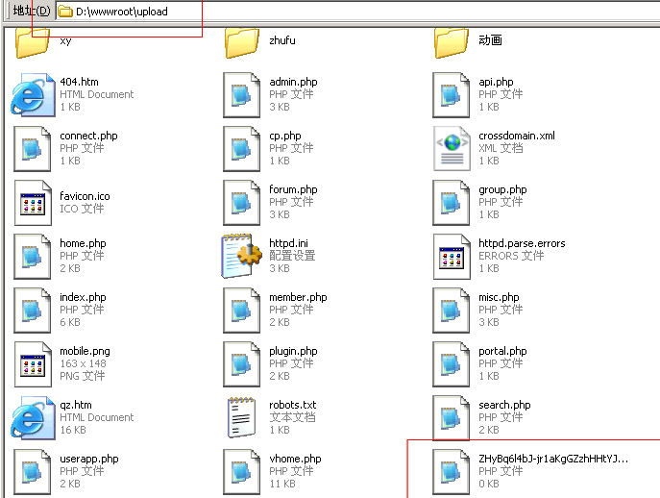This screenshot has width=660, height=498.
Task: Select the file name 'api.php'
Action: pyautogui.click(x=496, y=82)
